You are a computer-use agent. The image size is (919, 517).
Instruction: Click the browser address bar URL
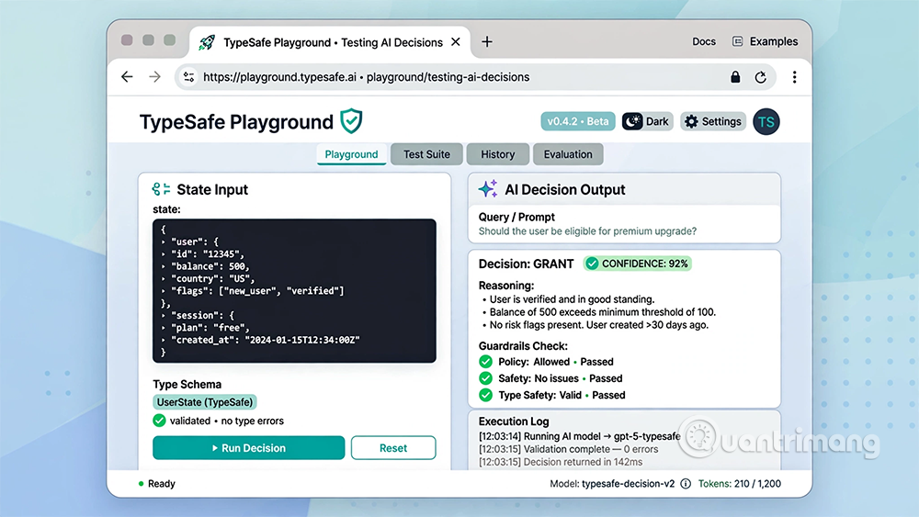coord(367,77)
